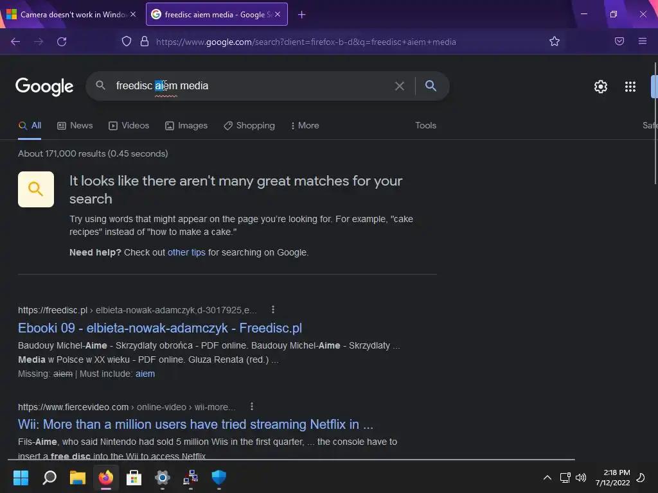
Task: Open Settings gear on taskbar
Action: [x=163, y=478]
